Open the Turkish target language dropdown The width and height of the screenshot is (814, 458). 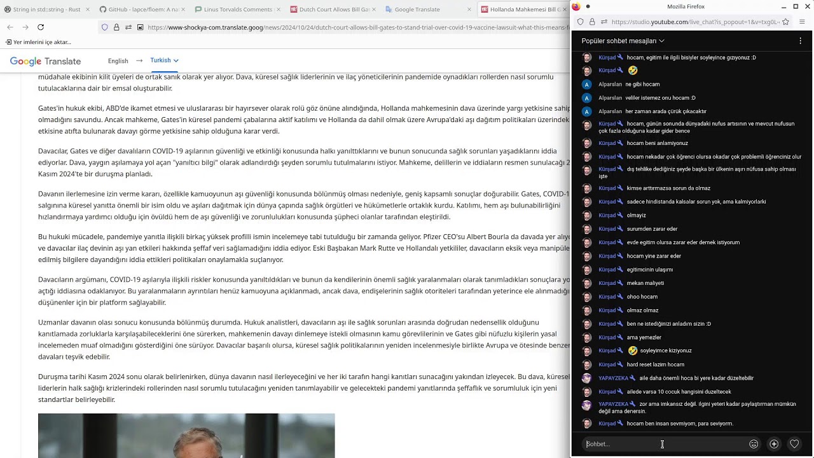[164, 60]
